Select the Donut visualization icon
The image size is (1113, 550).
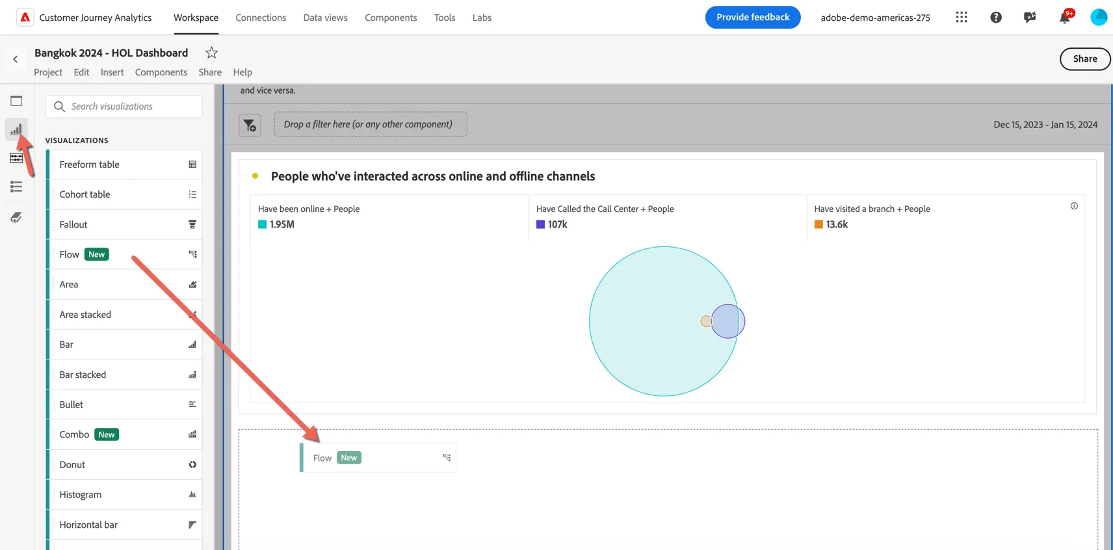click(x=192, y=465)
